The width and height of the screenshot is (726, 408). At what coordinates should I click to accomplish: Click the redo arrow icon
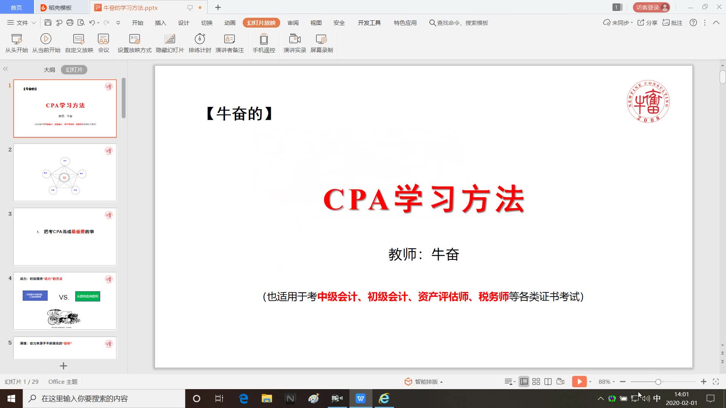coord(106,23)
